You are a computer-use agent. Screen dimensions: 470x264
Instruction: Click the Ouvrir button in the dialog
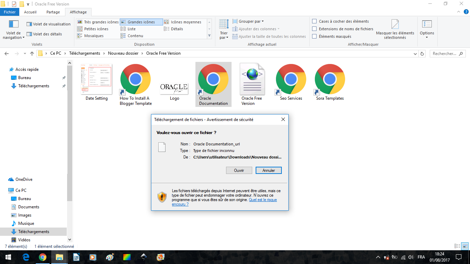coord(239,170)
